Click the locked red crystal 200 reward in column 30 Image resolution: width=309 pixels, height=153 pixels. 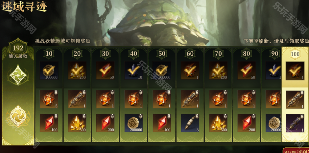coord(105,123)
